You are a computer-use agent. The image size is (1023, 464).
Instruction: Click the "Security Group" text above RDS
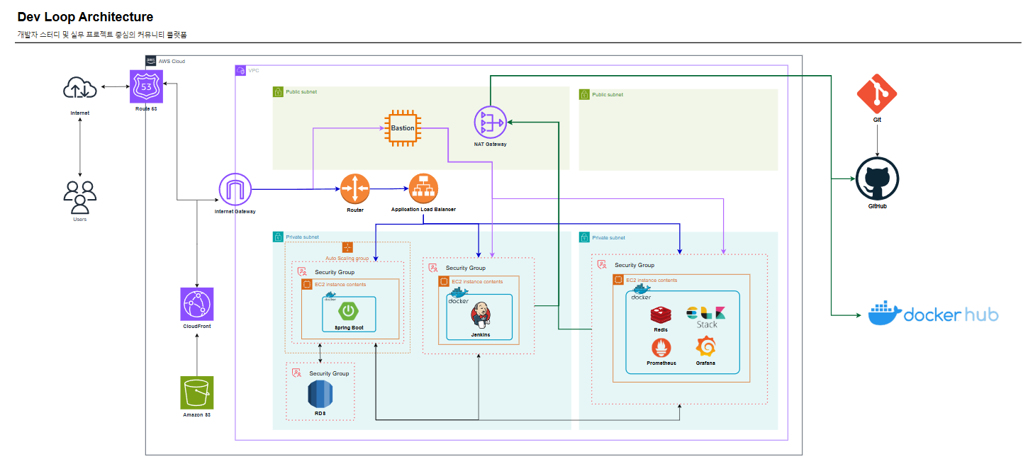pyautogui.click(x=329, y=373)
